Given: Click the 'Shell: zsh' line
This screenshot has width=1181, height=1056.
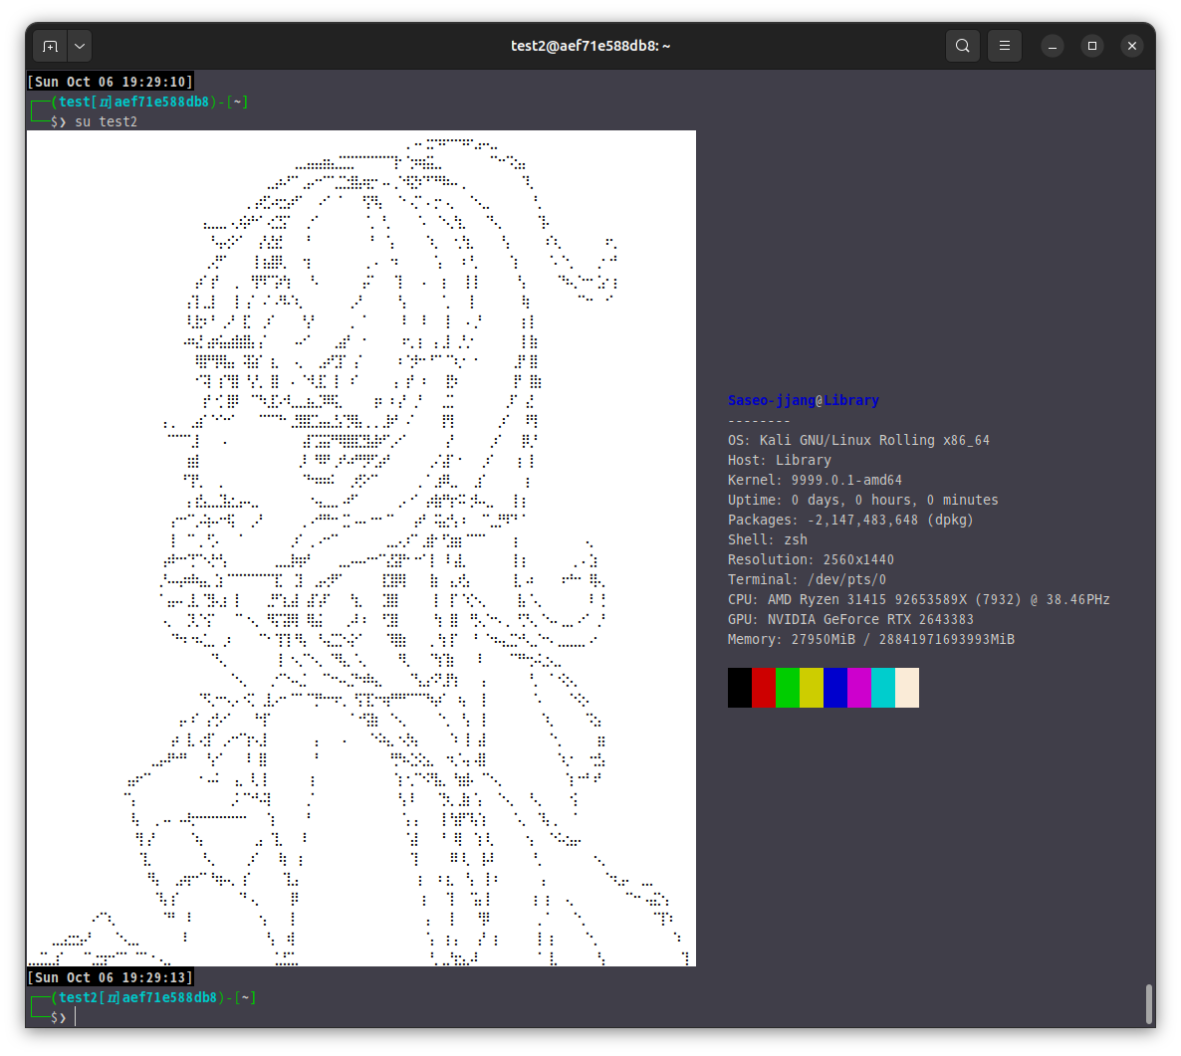Looking at the screenshot, I should [x=768, y=539].
